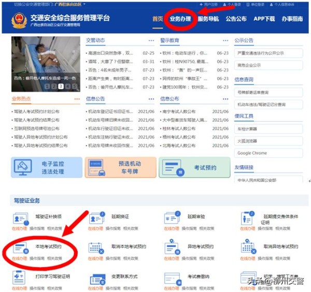This screenshot has width=311, height=292.
Task: Open the 取消异地考试预约 calendar icon
Action: [x=248, y=247]
